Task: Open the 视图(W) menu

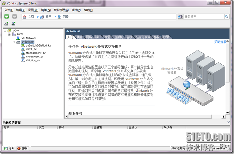Action: pyautogui.click(x=33, y=10)
